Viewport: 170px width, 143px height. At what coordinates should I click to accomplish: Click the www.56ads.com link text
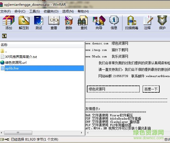pyautogui.click(x=96, y=56)
